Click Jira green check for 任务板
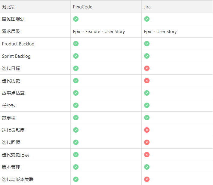 coord(147,105)
